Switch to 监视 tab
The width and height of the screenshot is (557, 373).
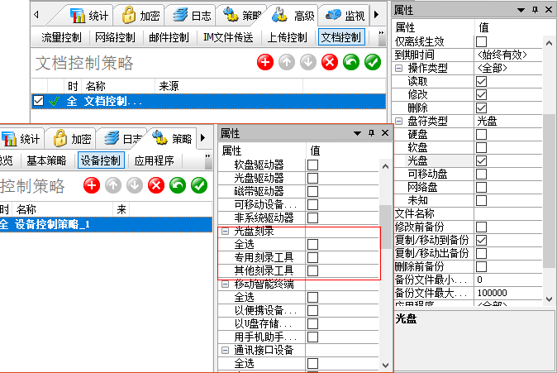pyautogui.click(x=345, y=16)
